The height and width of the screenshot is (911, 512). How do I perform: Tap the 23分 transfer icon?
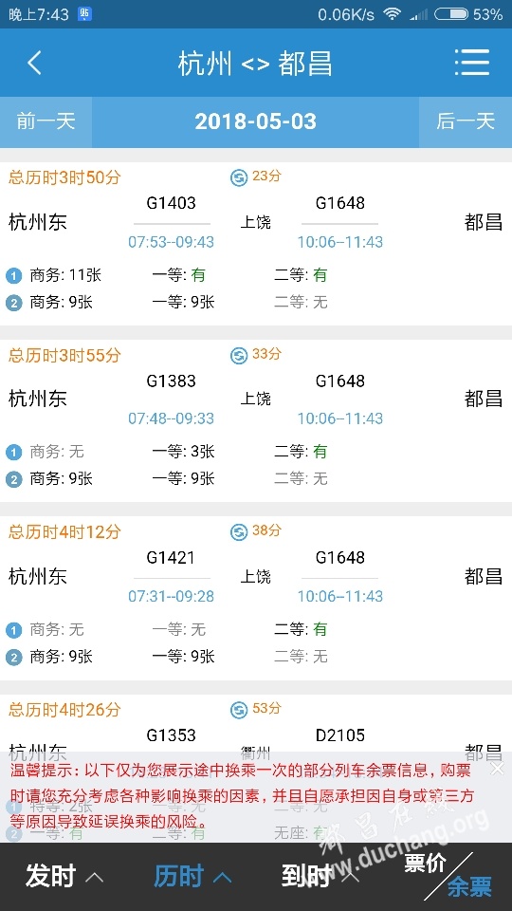(239, 177)
